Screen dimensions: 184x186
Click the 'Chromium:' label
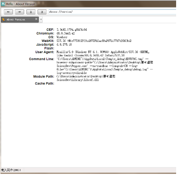[45, 33]
